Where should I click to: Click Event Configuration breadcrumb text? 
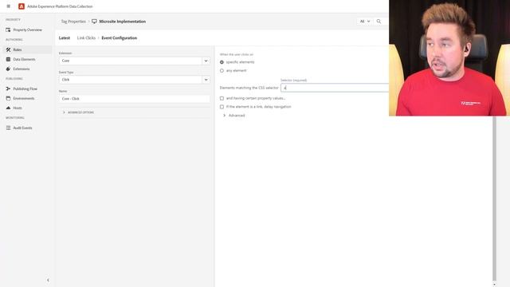click(119, 38)
